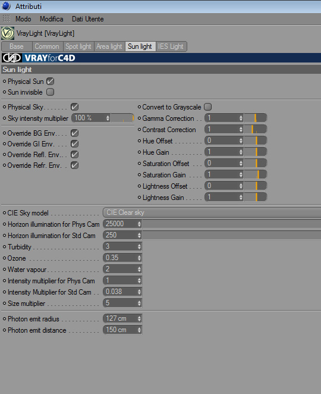Click the Lightness Gain slider
The image size is (321, 394).
pyautogui.click(x=255, y=197)
